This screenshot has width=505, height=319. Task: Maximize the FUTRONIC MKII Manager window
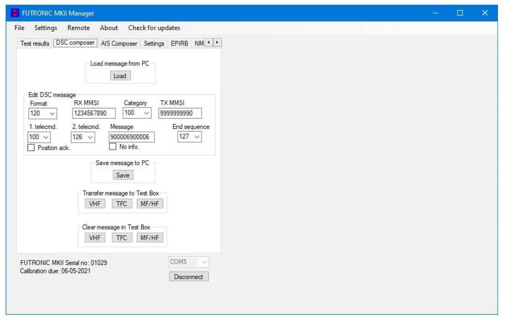[460, 13]
